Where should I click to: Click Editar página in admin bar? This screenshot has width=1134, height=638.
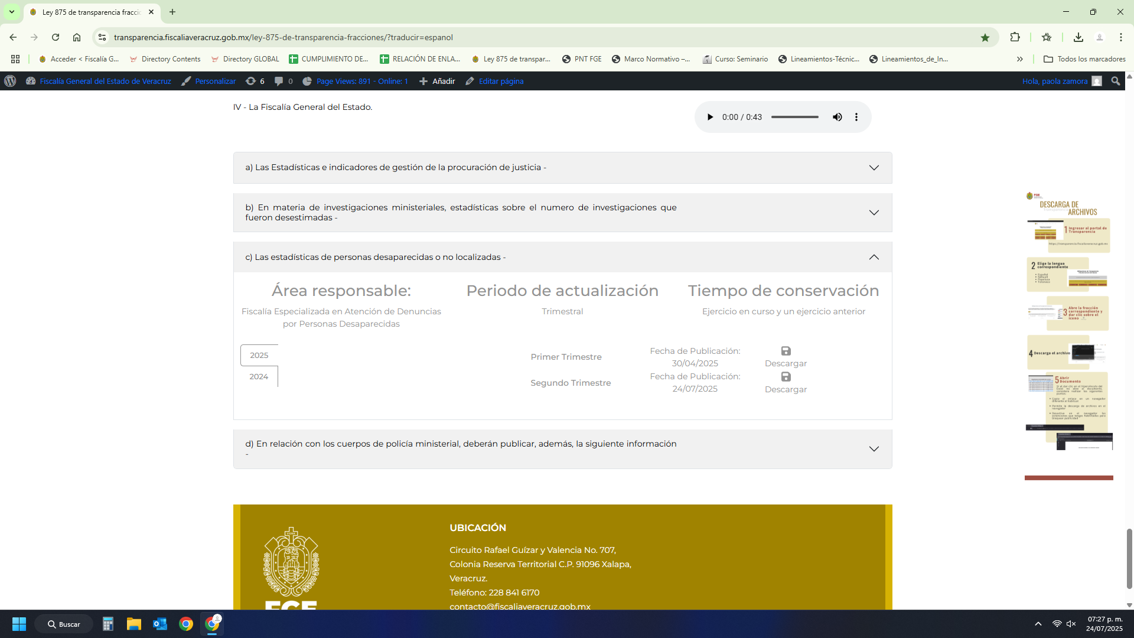pyautogui.click(x=500, y=82)
